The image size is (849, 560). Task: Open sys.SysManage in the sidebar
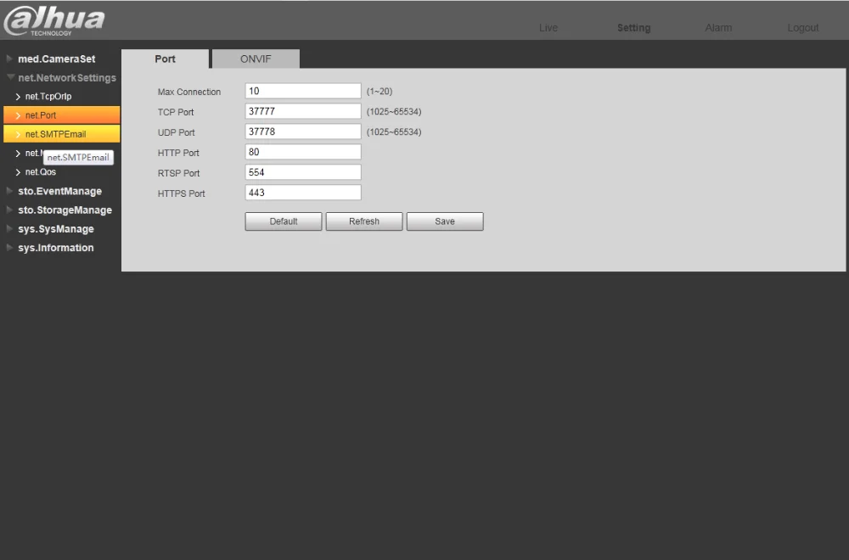56,229
